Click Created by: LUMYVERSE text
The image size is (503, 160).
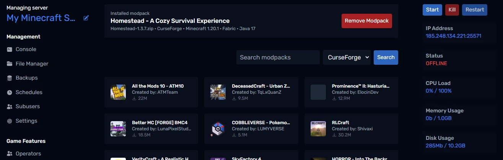[258, 129]
